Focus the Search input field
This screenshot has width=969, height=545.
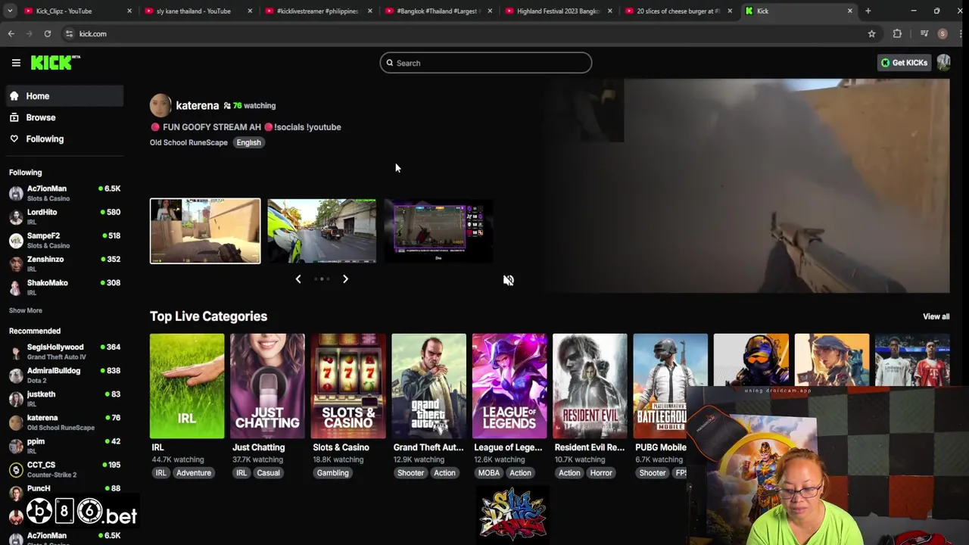pyautogui.click(x=485, y=63)
